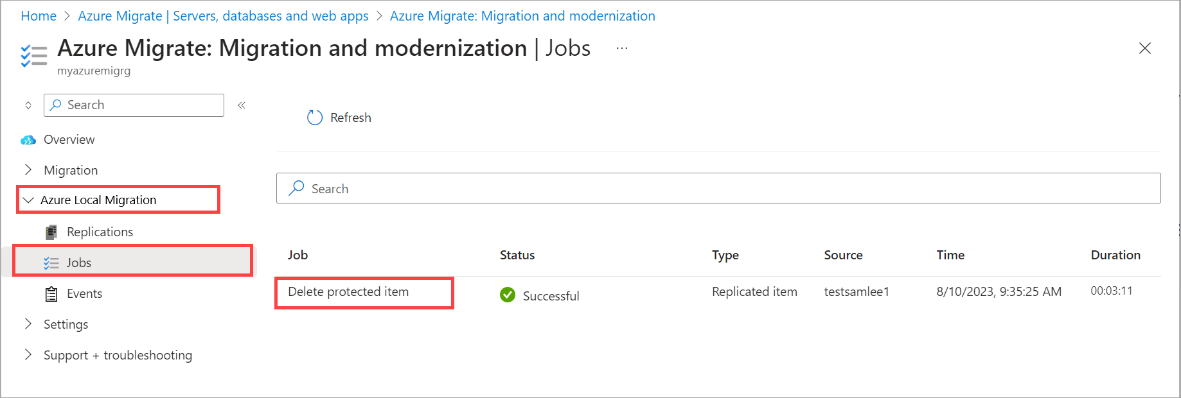Screen dimensions: 1181x398
Task: Click the Refresh circular arrow icon
Action: point(315,117)
